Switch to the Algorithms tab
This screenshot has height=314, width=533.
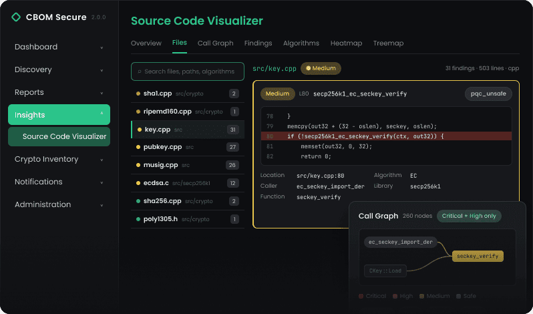(x=301, y=43)
